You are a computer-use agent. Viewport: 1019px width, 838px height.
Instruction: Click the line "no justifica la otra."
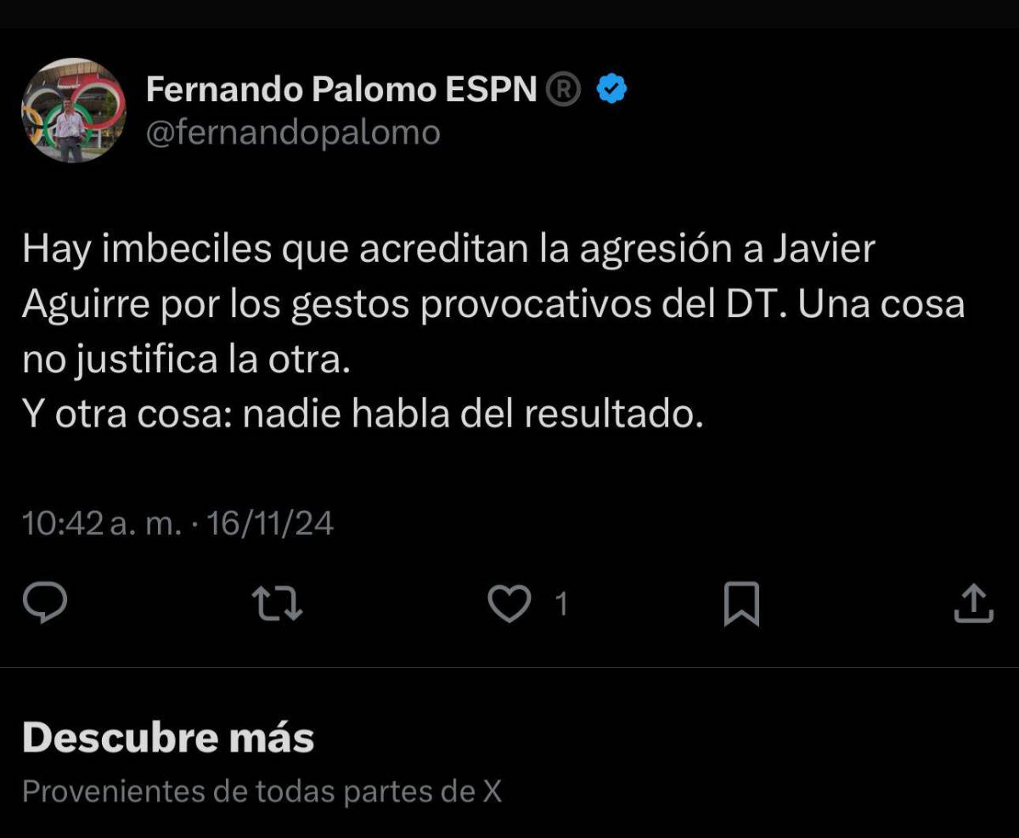tap(187, 360)
